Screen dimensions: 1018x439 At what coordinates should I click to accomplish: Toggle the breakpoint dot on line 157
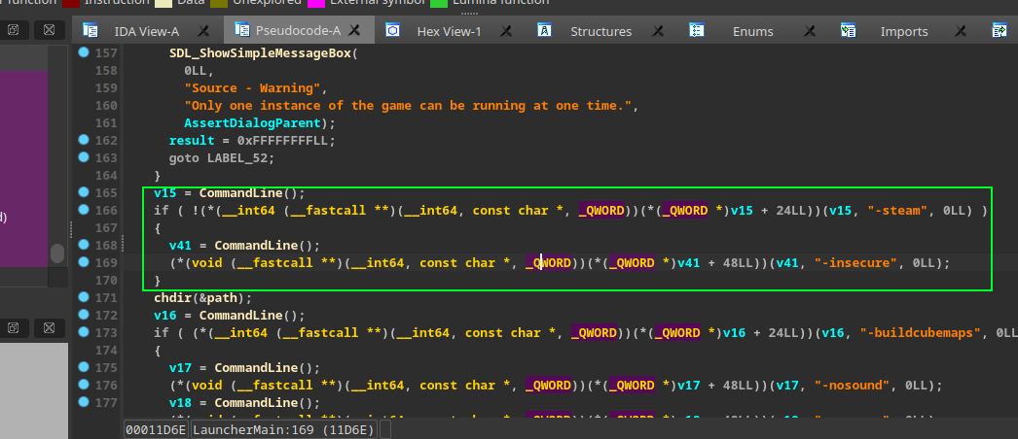pyautogui.click(x=84, y=52)
